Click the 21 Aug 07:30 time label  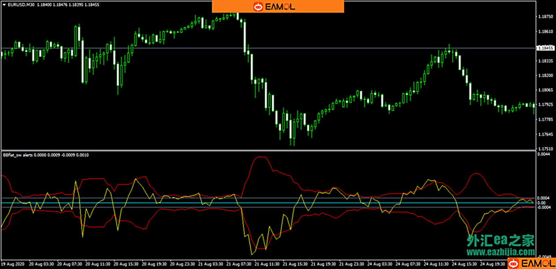click(238, 264)
